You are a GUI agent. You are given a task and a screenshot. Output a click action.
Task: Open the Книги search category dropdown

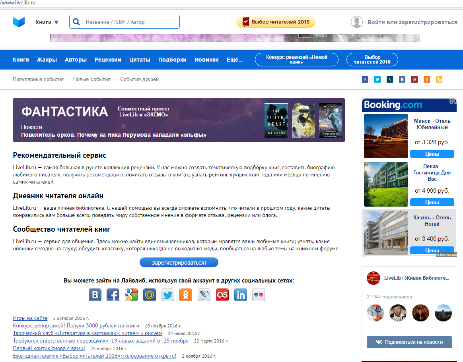47,22
